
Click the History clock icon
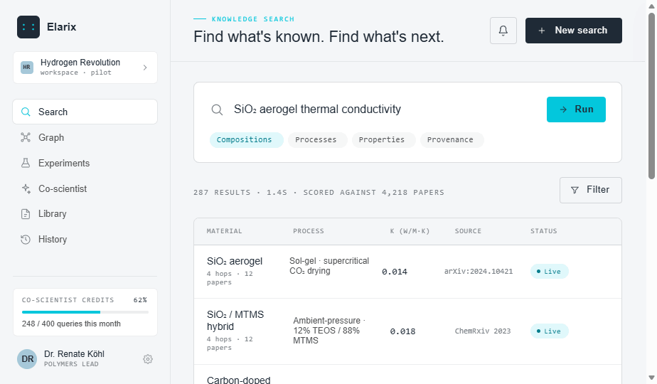click(x=26, y=240)
